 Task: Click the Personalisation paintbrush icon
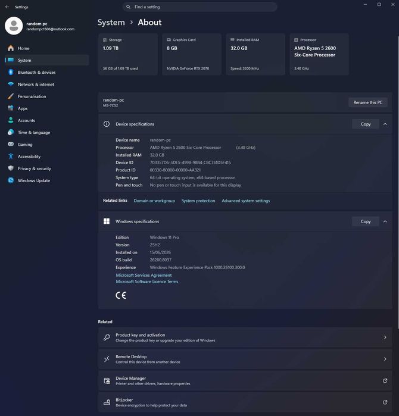tap(11, 96)
